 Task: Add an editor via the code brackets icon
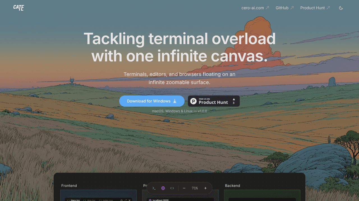[x=172, y=188]
